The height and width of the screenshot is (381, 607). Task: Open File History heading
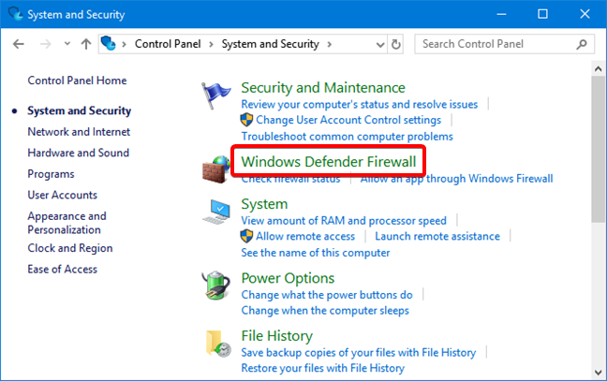[276, 336]
